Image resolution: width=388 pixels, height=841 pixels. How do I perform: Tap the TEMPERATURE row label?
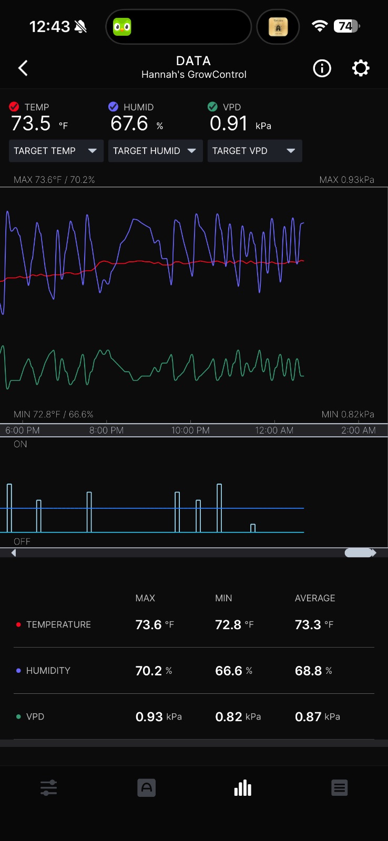58,624
